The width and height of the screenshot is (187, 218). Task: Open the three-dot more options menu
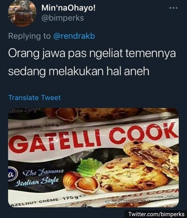pos(173,8)
